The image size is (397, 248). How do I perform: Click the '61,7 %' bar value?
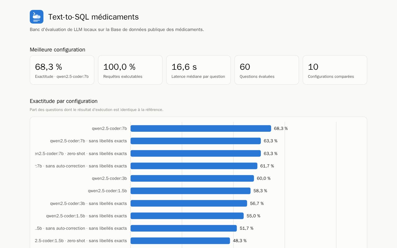click(267, 166)
